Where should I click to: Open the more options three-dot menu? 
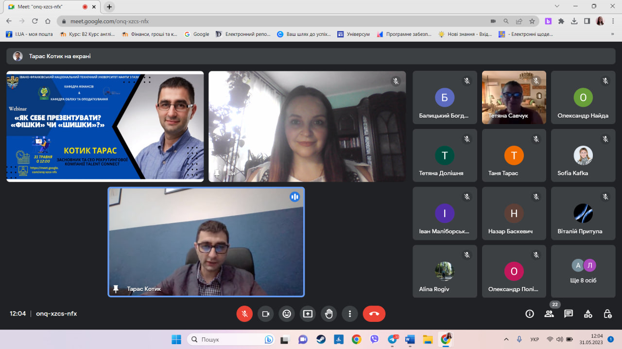click(x=350, y=314)
